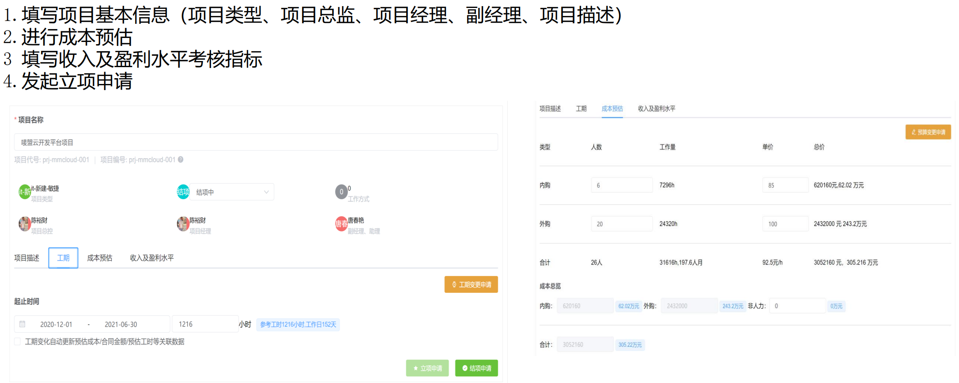Click 陈裕财 项目经理 avatar
Viewport: 959px width, 383px height.
point(183,224)
